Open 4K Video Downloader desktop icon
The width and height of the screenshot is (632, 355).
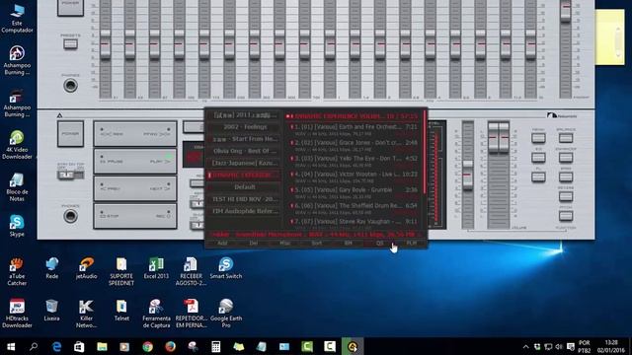click(17, 145)
